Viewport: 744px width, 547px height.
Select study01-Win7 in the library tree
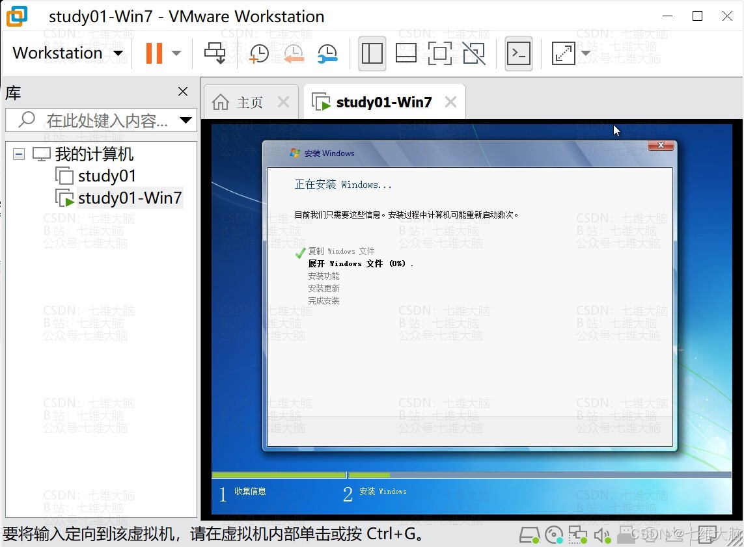pos(130,198)
